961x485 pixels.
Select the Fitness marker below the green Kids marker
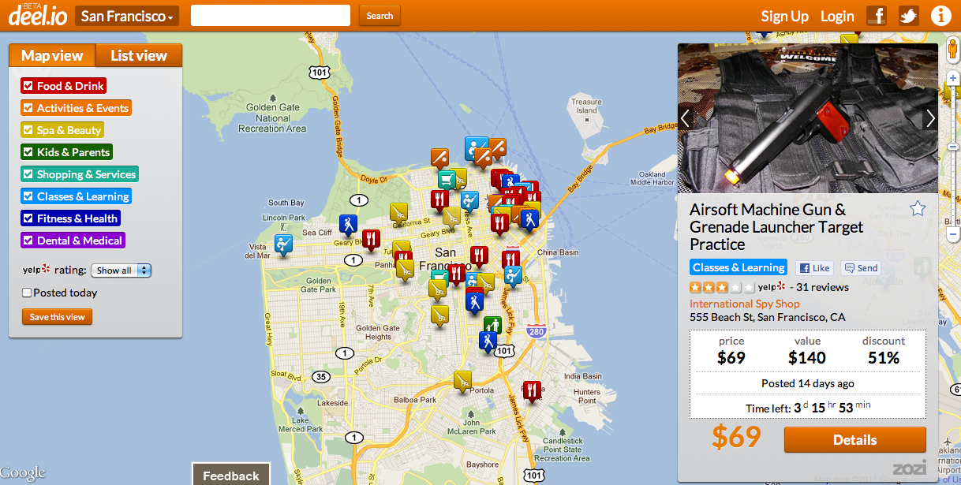[x=488, y=341]
